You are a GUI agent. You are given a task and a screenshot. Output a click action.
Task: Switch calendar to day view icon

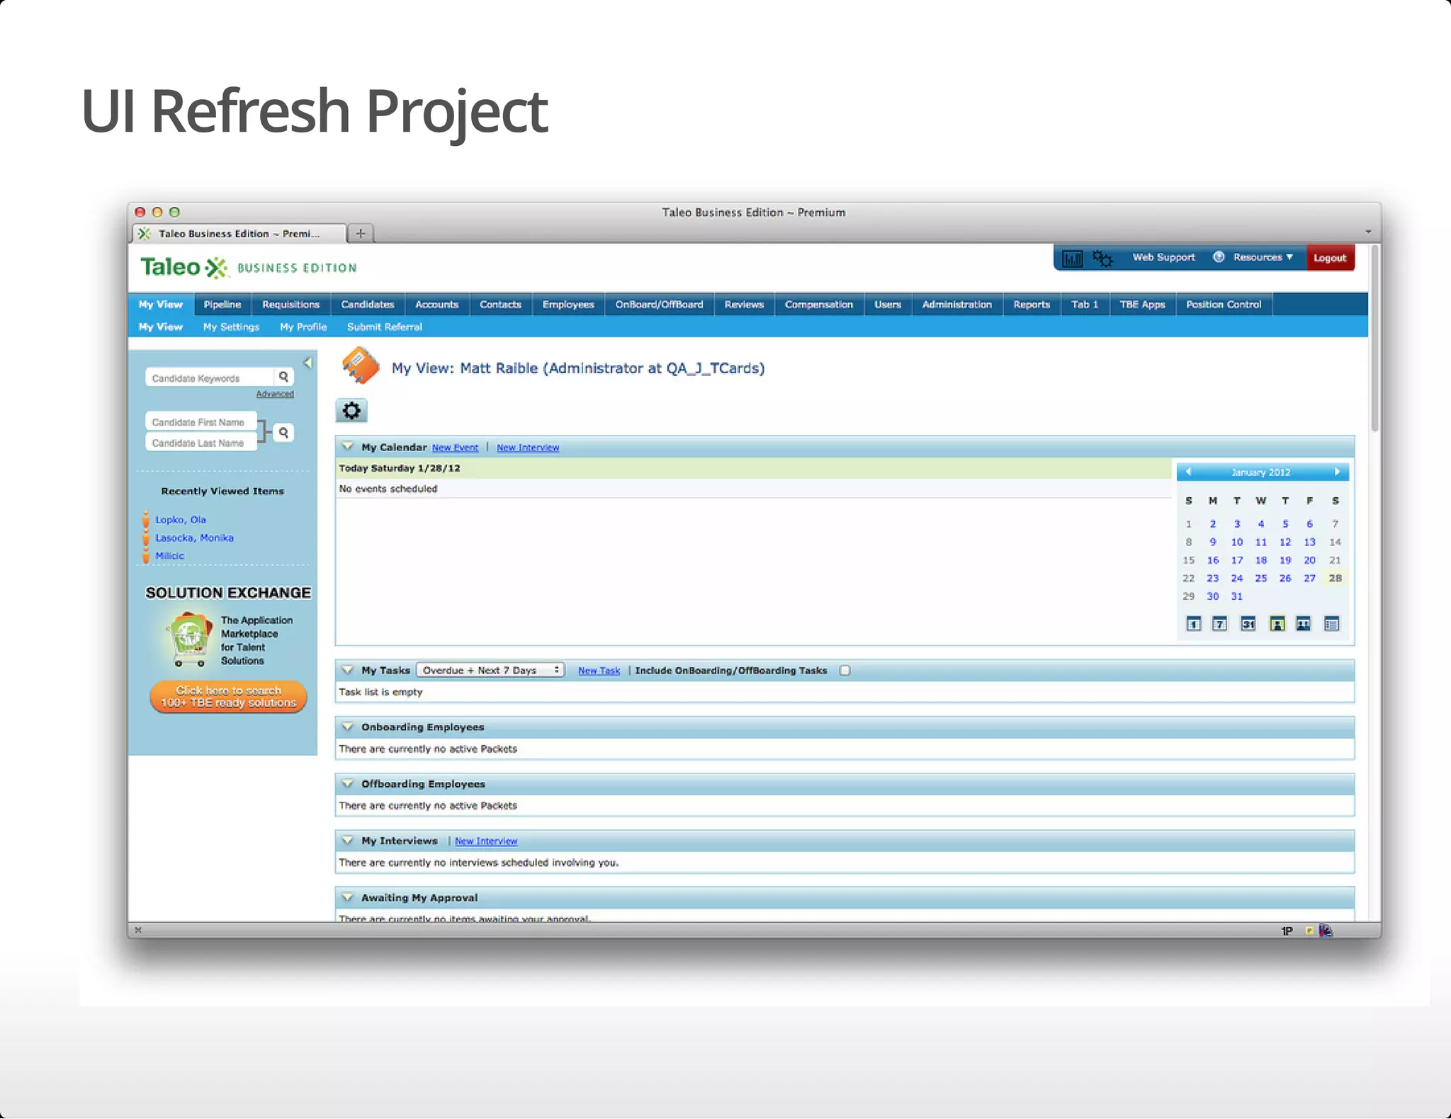pos(1194,624)
